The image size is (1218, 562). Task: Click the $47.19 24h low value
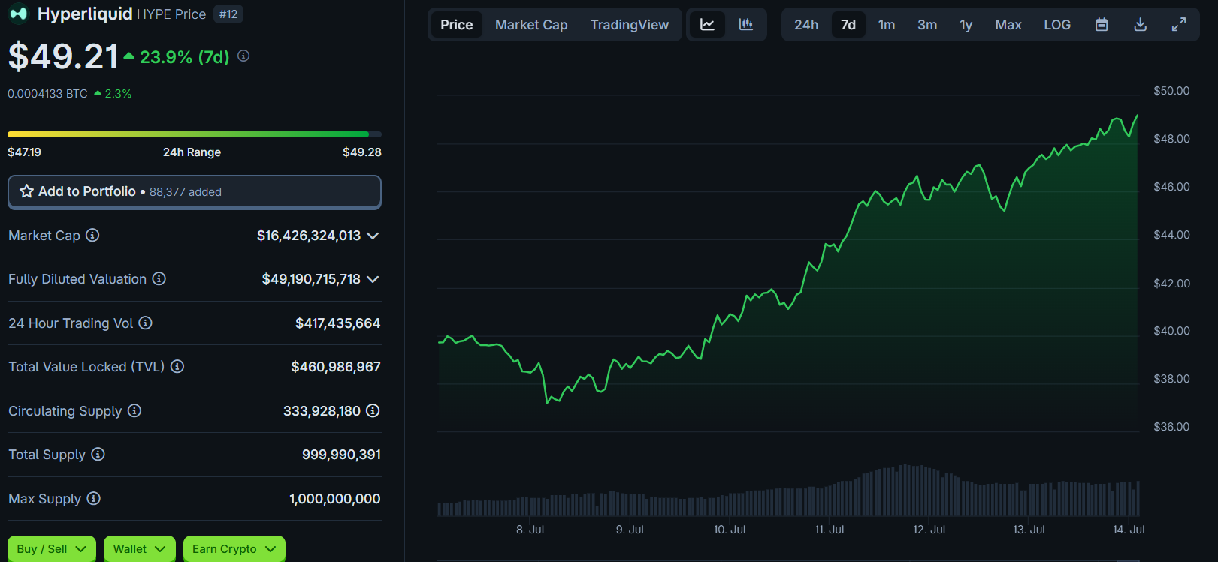click(24, 152)
